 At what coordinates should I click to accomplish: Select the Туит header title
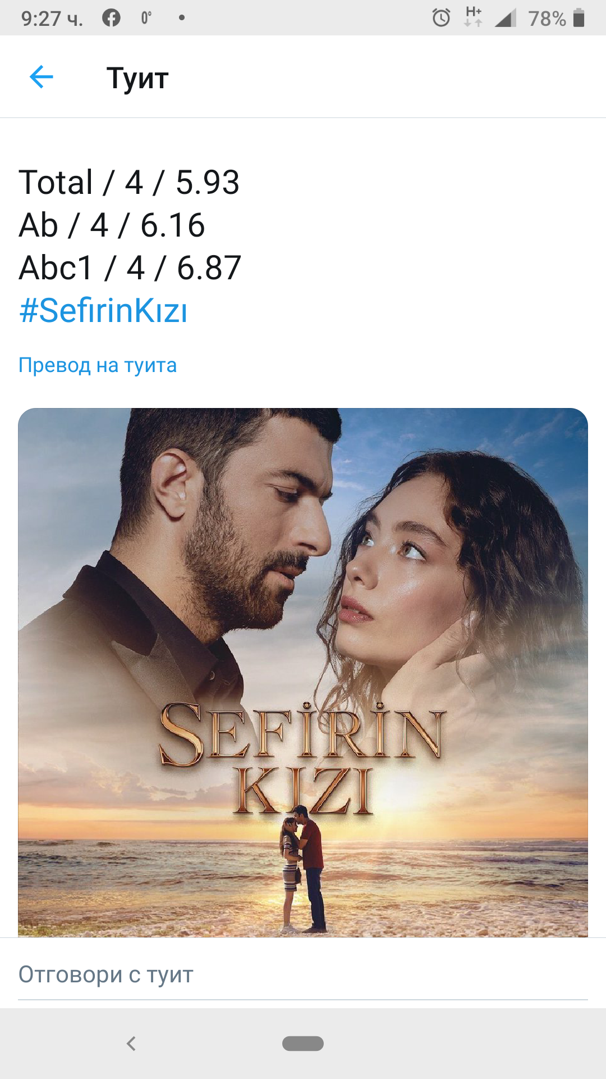tap(137, 78)
